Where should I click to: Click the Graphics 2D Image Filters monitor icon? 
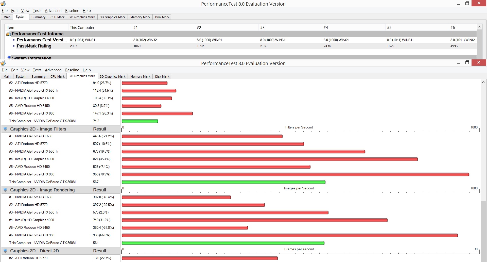[5, 129]
